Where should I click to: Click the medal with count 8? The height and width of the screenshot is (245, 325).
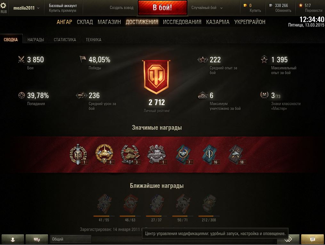tap(104, 154)
